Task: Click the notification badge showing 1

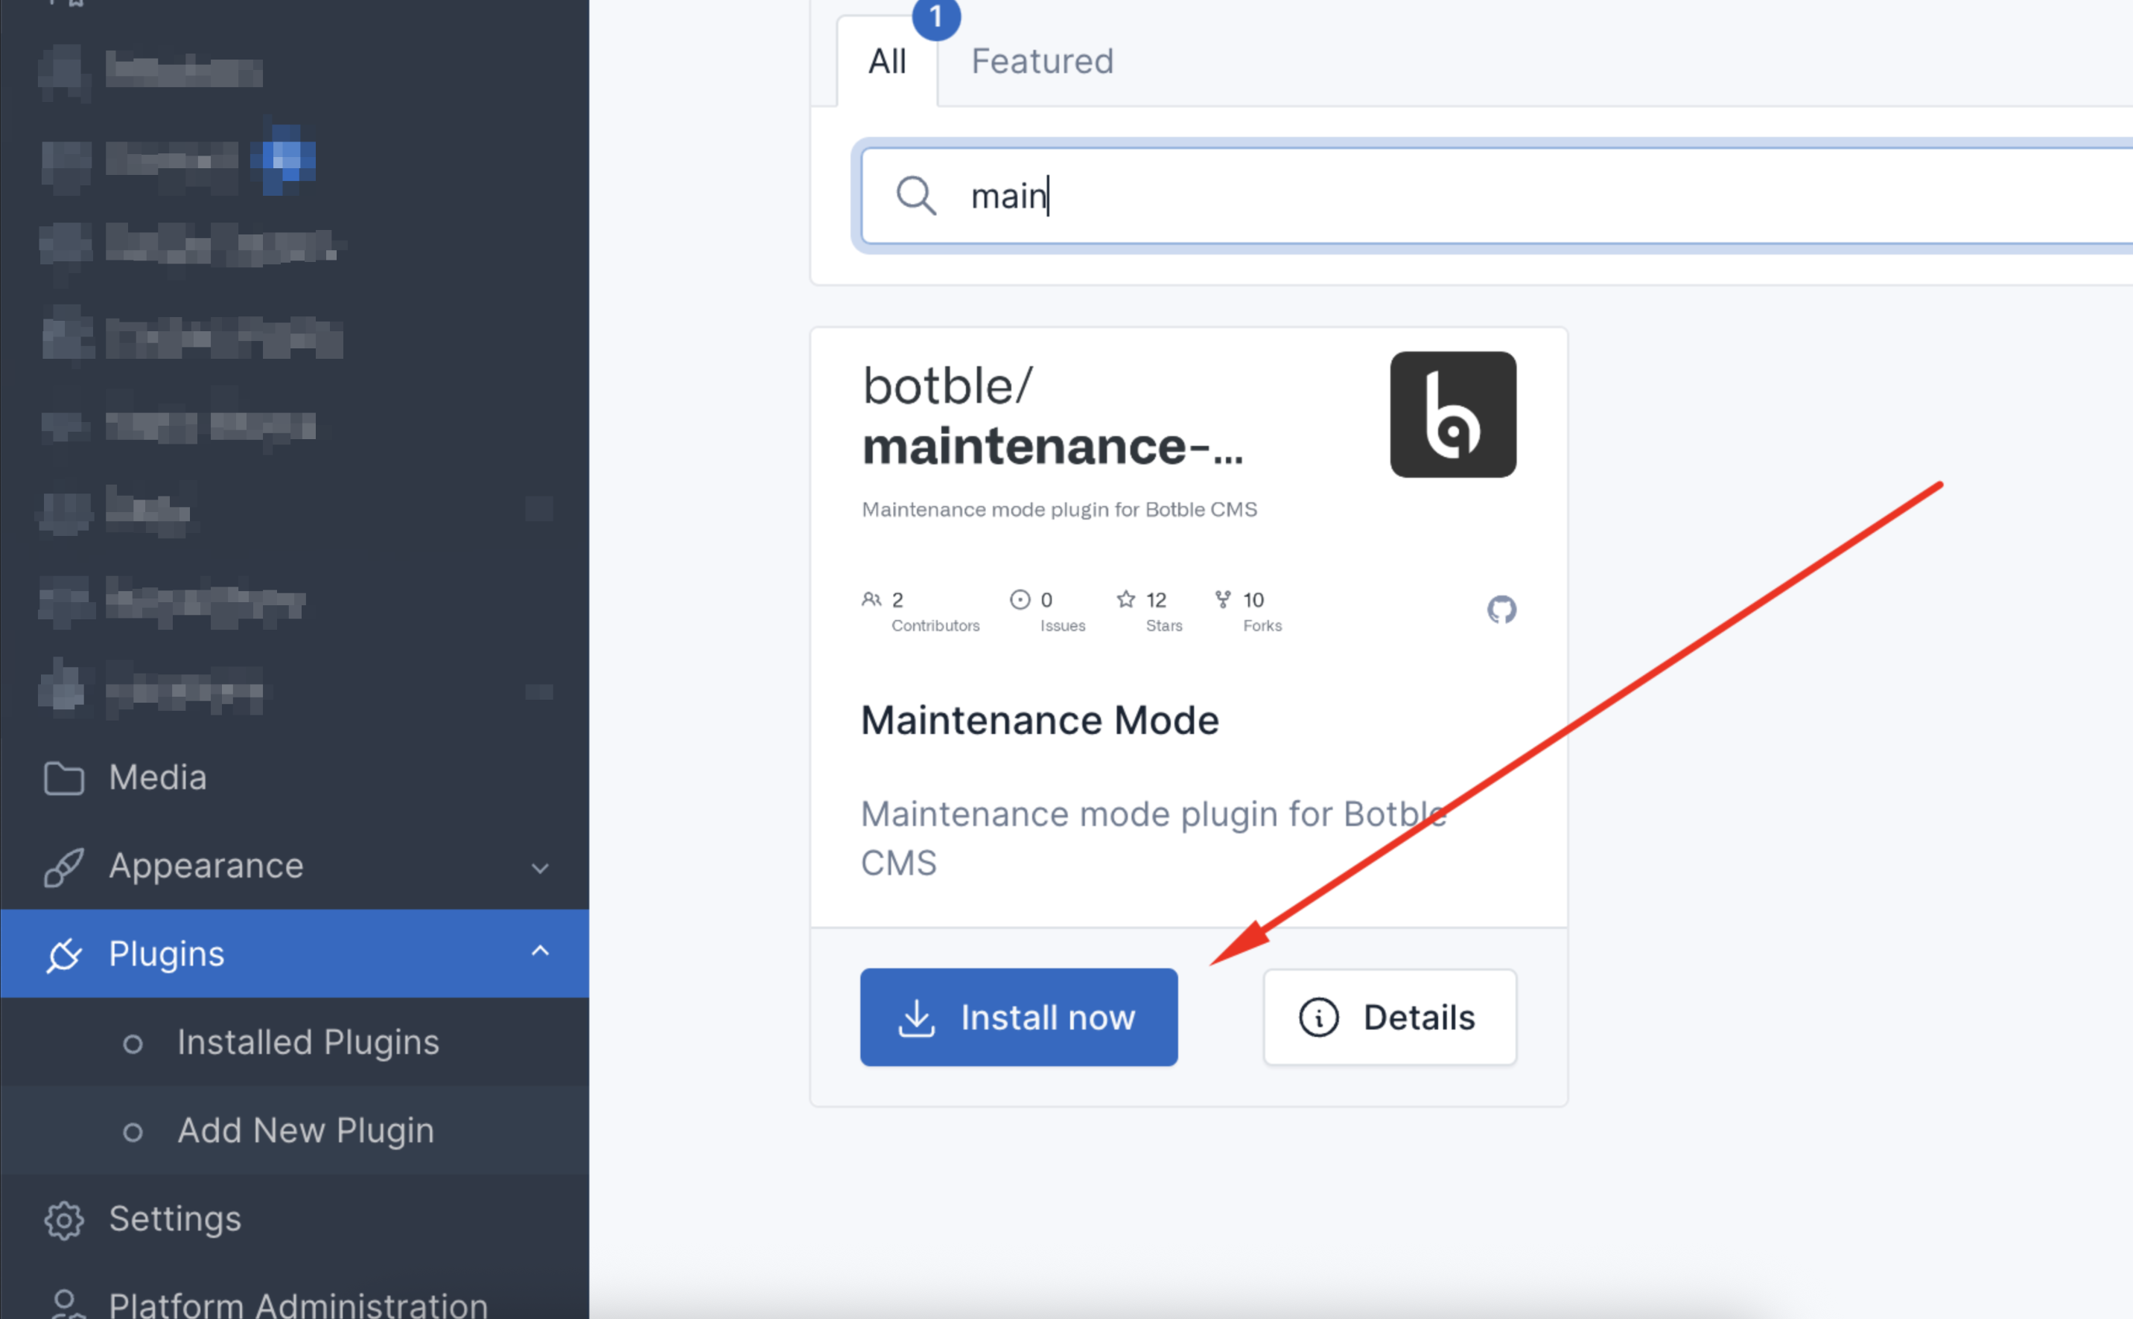Action: point(935,16)
